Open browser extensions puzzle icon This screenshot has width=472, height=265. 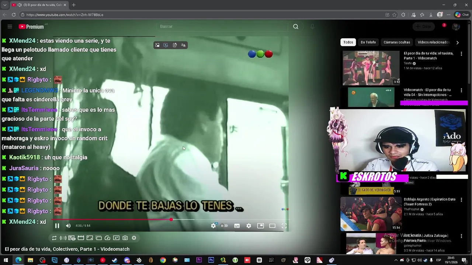(403, 15)
